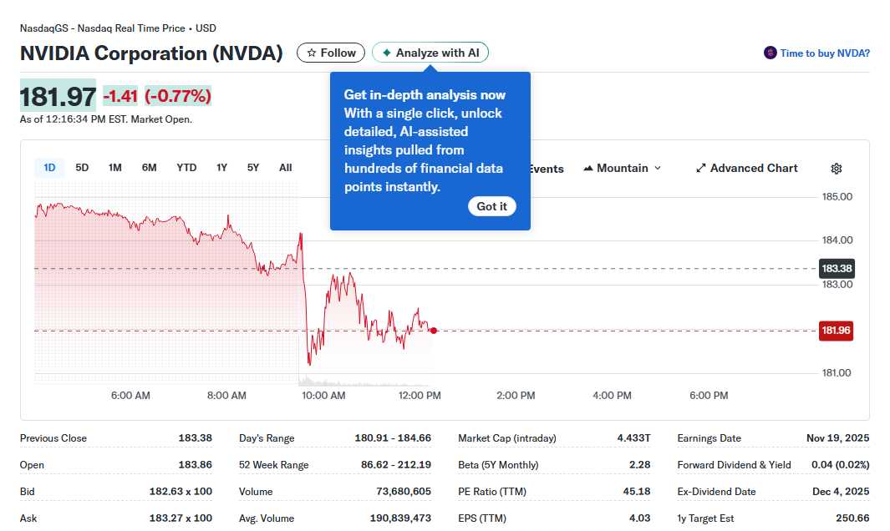Select the 1D time range tab
This screenshot has height=531, width=890.
tap(49, 168)
